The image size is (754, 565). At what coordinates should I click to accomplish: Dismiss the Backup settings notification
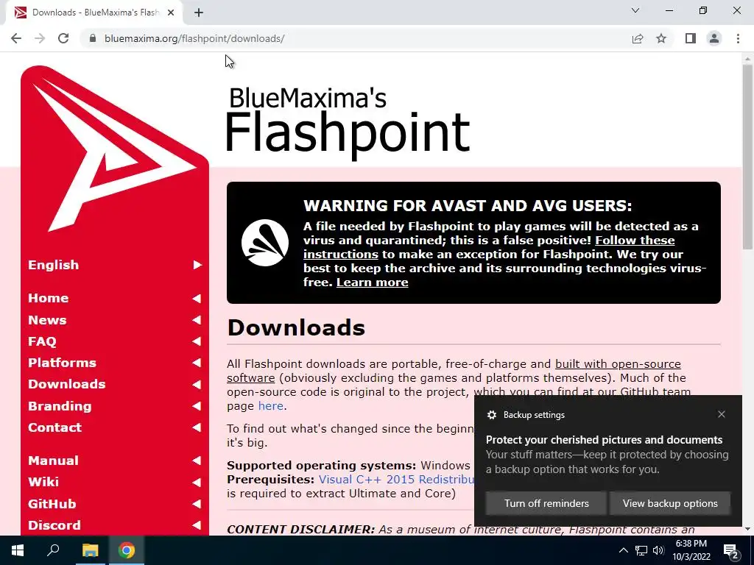[722, 414]
